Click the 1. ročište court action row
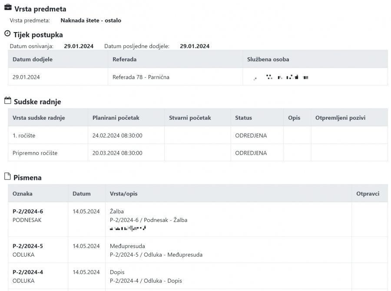 [x=24, y=135]
